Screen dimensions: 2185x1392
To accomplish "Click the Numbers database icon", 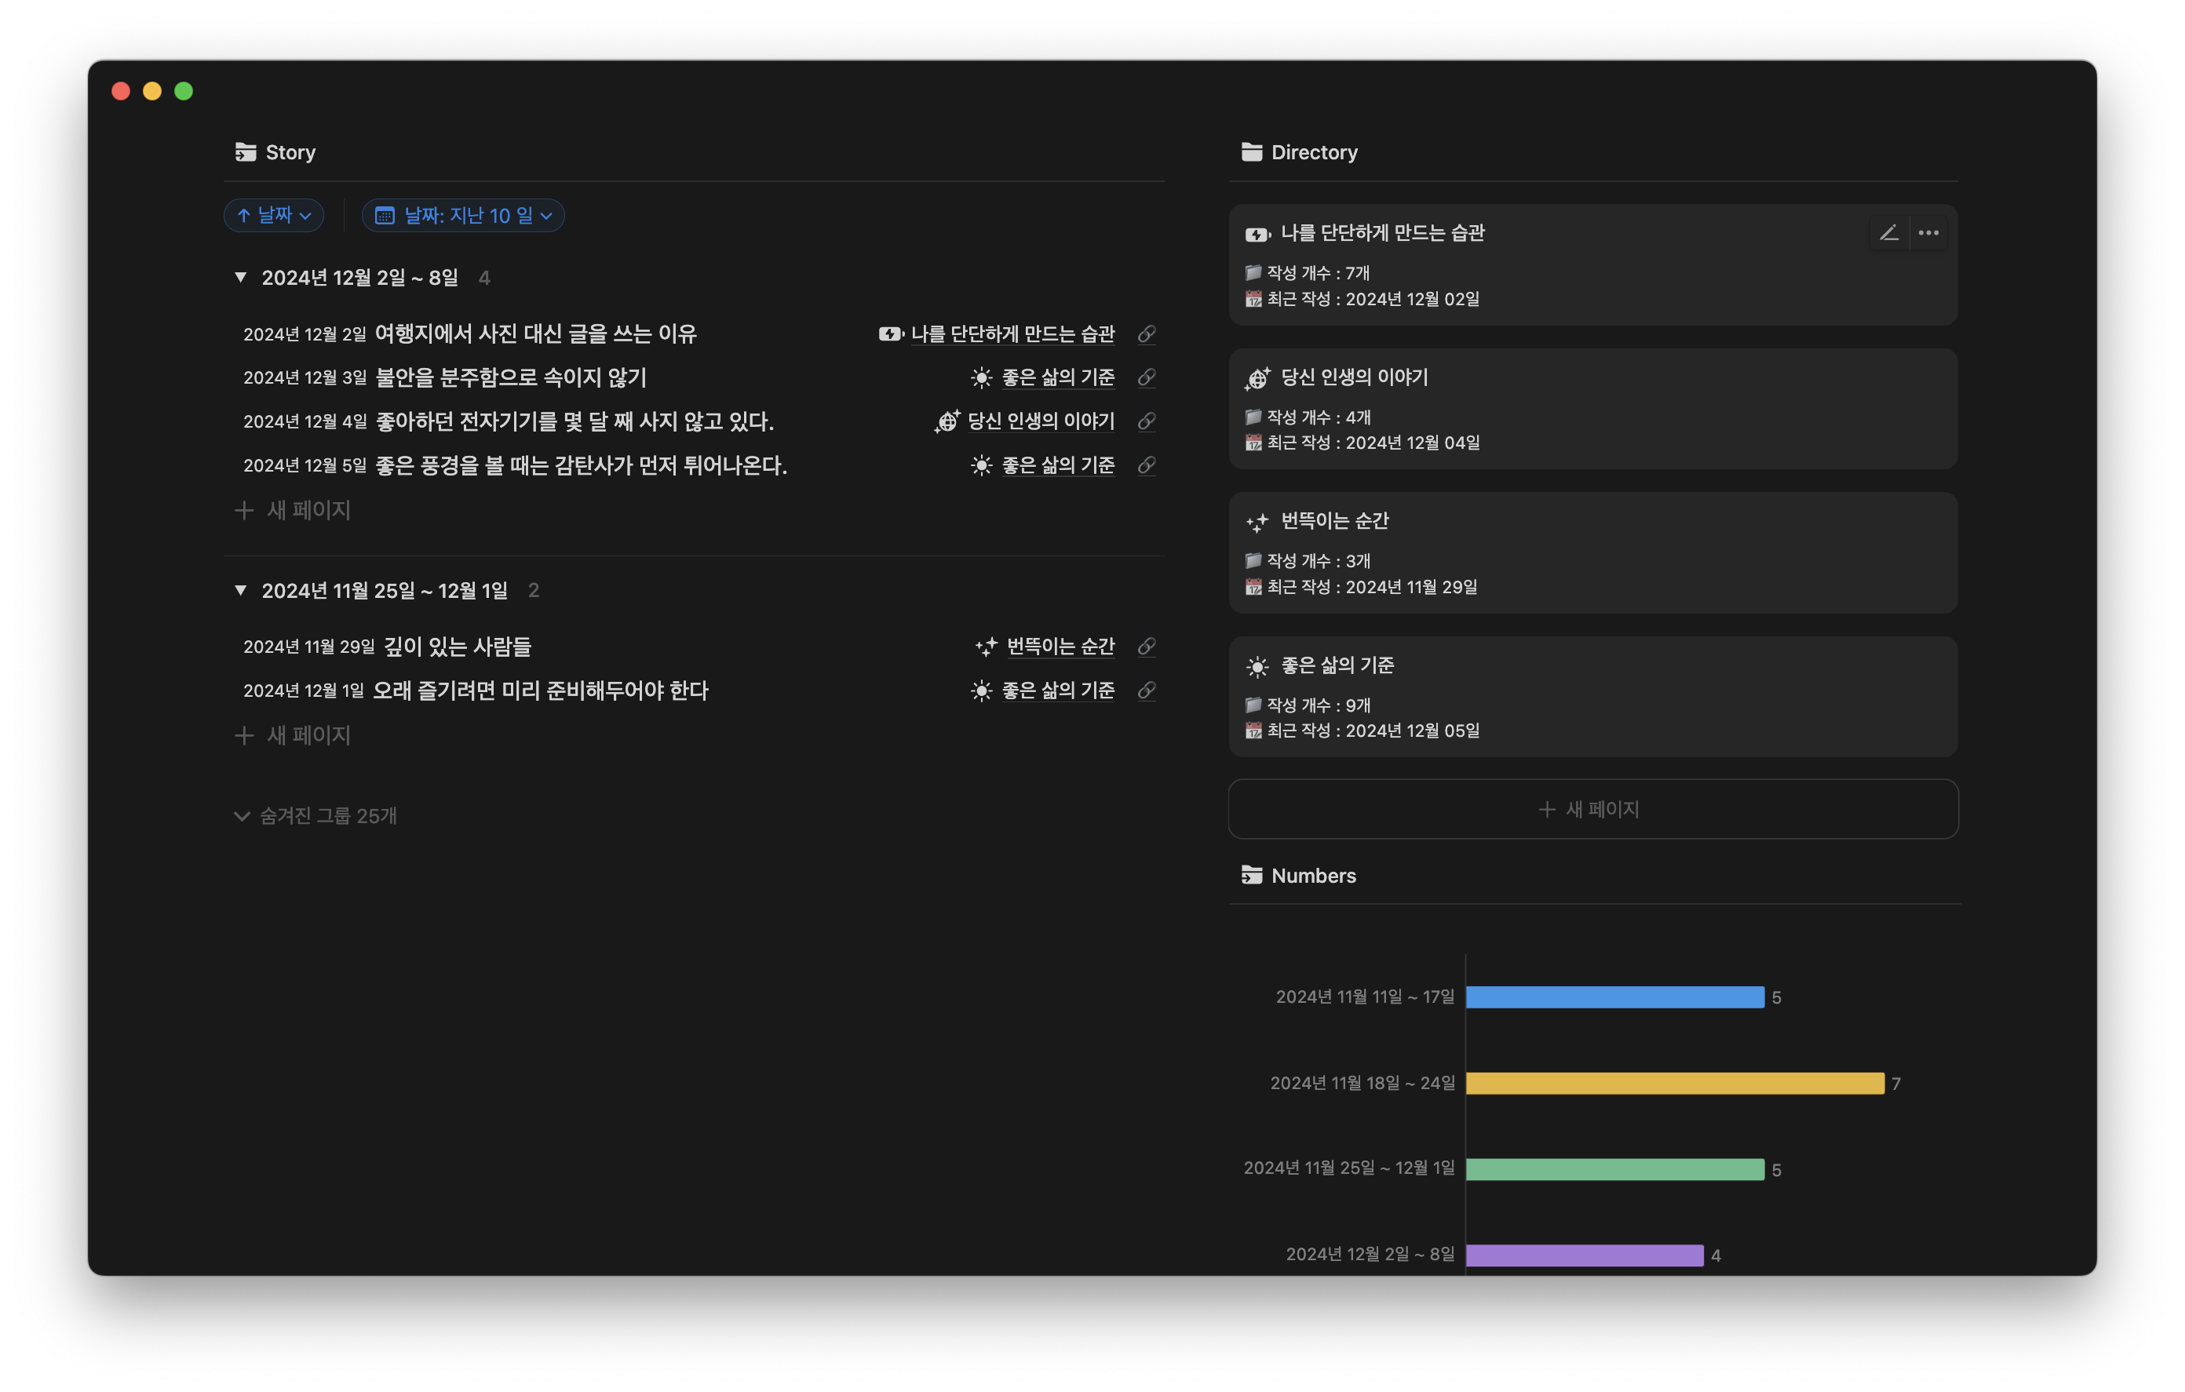I will 1251,875.
